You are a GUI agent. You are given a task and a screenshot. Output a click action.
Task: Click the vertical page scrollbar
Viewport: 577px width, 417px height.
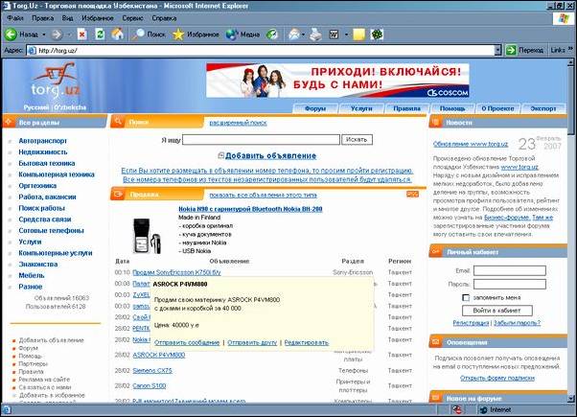point(569,240)
